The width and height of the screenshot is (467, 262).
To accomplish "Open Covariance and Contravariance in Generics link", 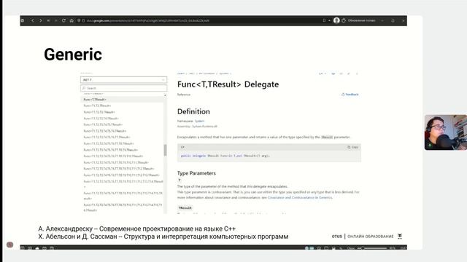I will (x=300, y=197).
